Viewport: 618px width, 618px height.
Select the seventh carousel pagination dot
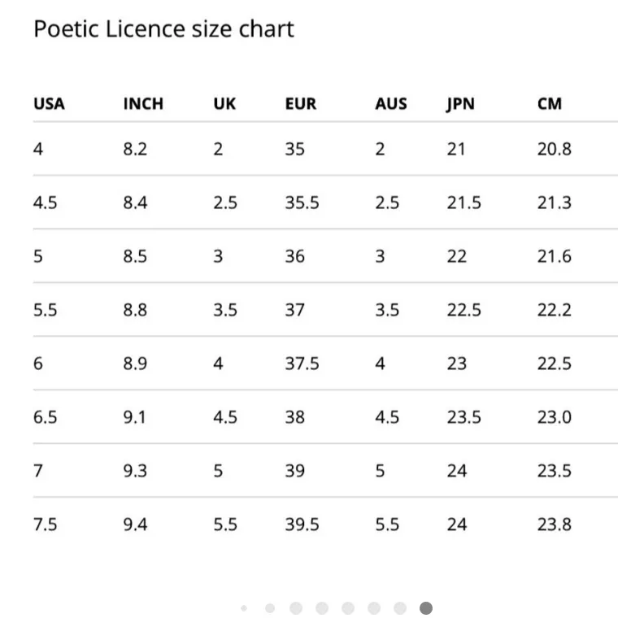click(400, 608)
